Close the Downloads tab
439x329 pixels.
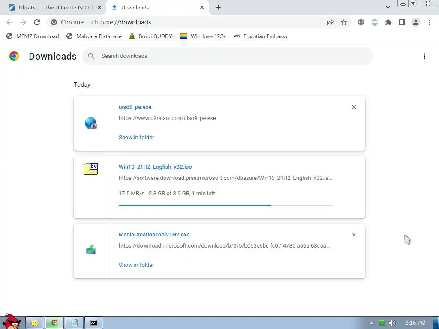202,8
